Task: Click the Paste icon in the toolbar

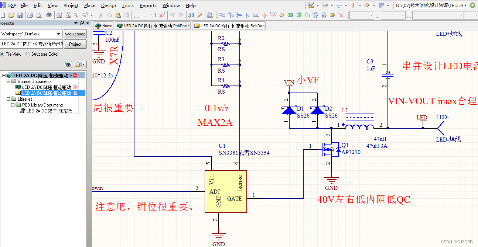Action: 118,15
